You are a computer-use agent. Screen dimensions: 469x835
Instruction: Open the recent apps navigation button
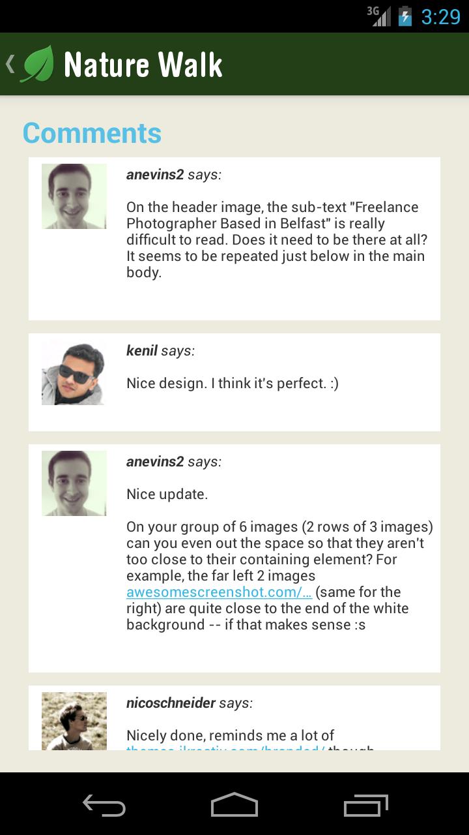click(x=365, y=806)
